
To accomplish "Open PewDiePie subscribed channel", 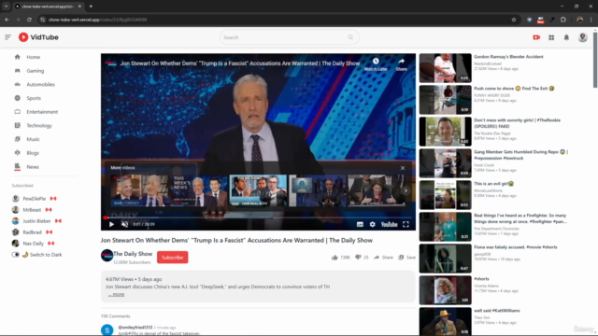I will (34, 199).
